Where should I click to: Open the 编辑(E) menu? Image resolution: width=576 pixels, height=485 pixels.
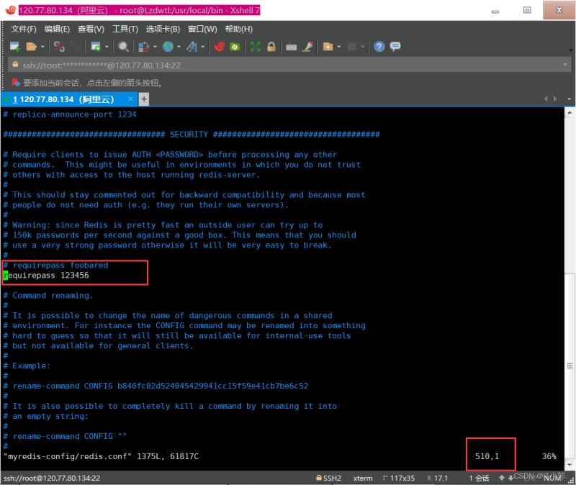[57, 29]
